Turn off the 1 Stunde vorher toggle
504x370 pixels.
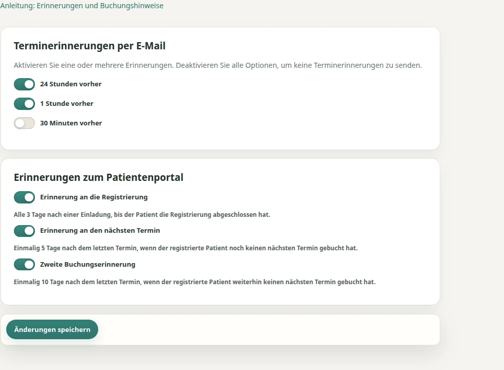point(25,104)
